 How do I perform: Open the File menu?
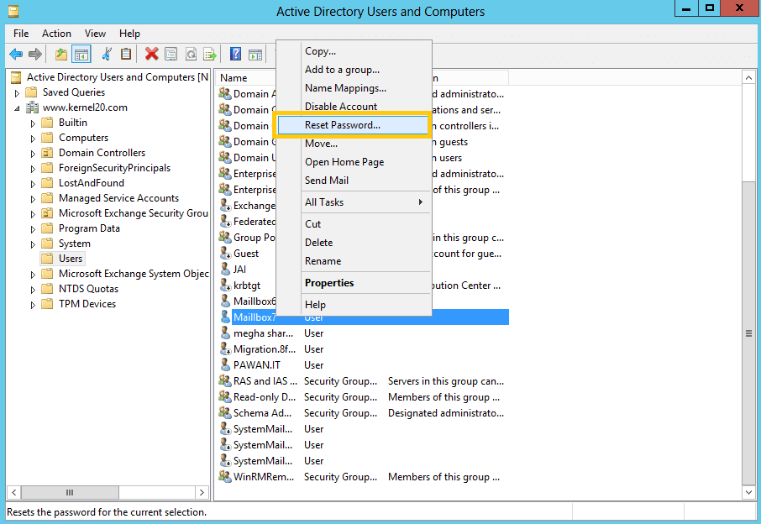21,34
